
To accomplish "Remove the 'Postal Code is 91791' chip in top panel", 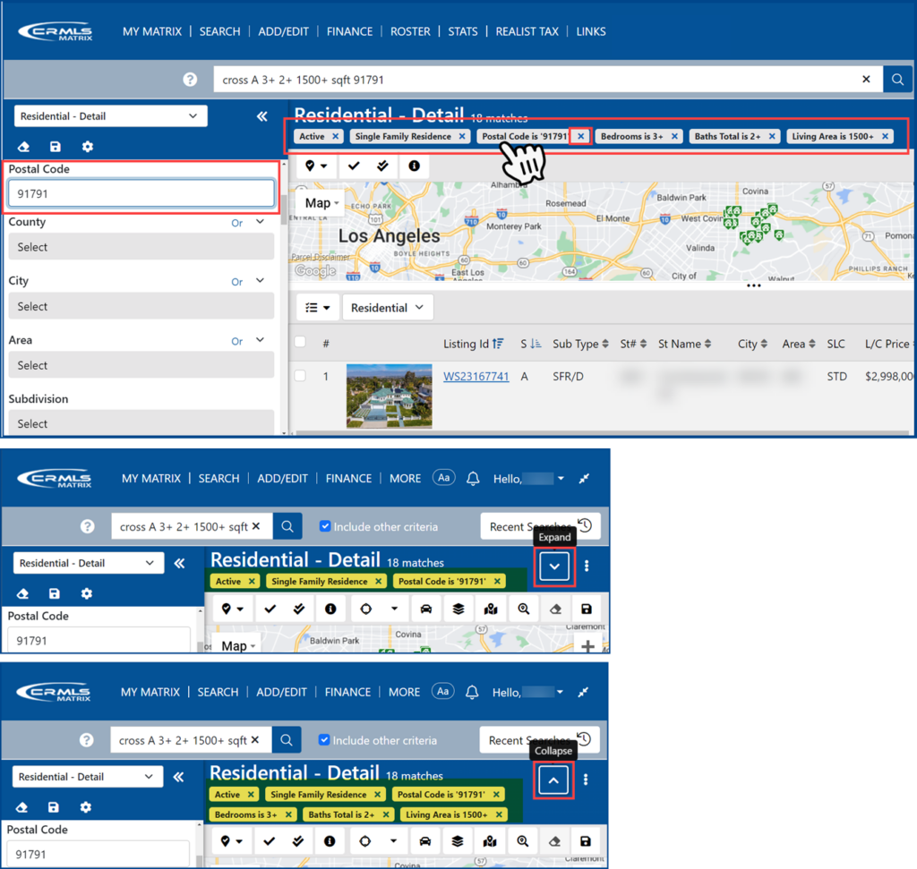I will pos(580,136).
